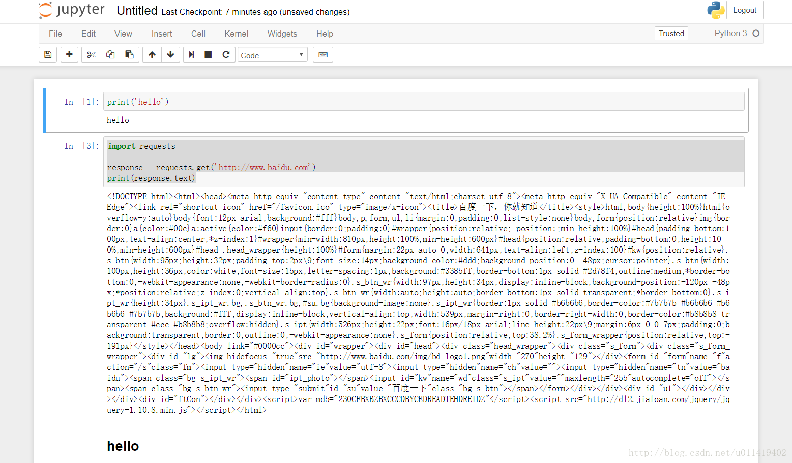
Task: Click the Python 3 kernel name
Action: coord(730,33)
